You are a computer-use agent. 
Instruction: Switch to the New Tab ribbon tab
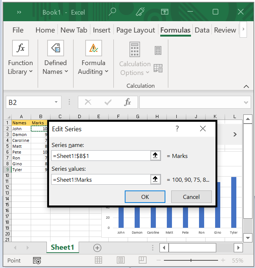[x=74, y=30]
